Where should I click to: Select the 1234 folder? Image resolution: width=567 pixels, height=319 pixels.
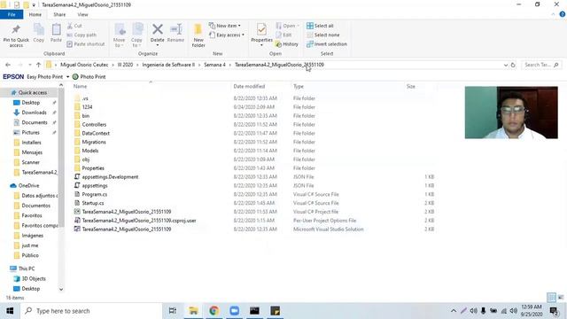click(87, 107)
